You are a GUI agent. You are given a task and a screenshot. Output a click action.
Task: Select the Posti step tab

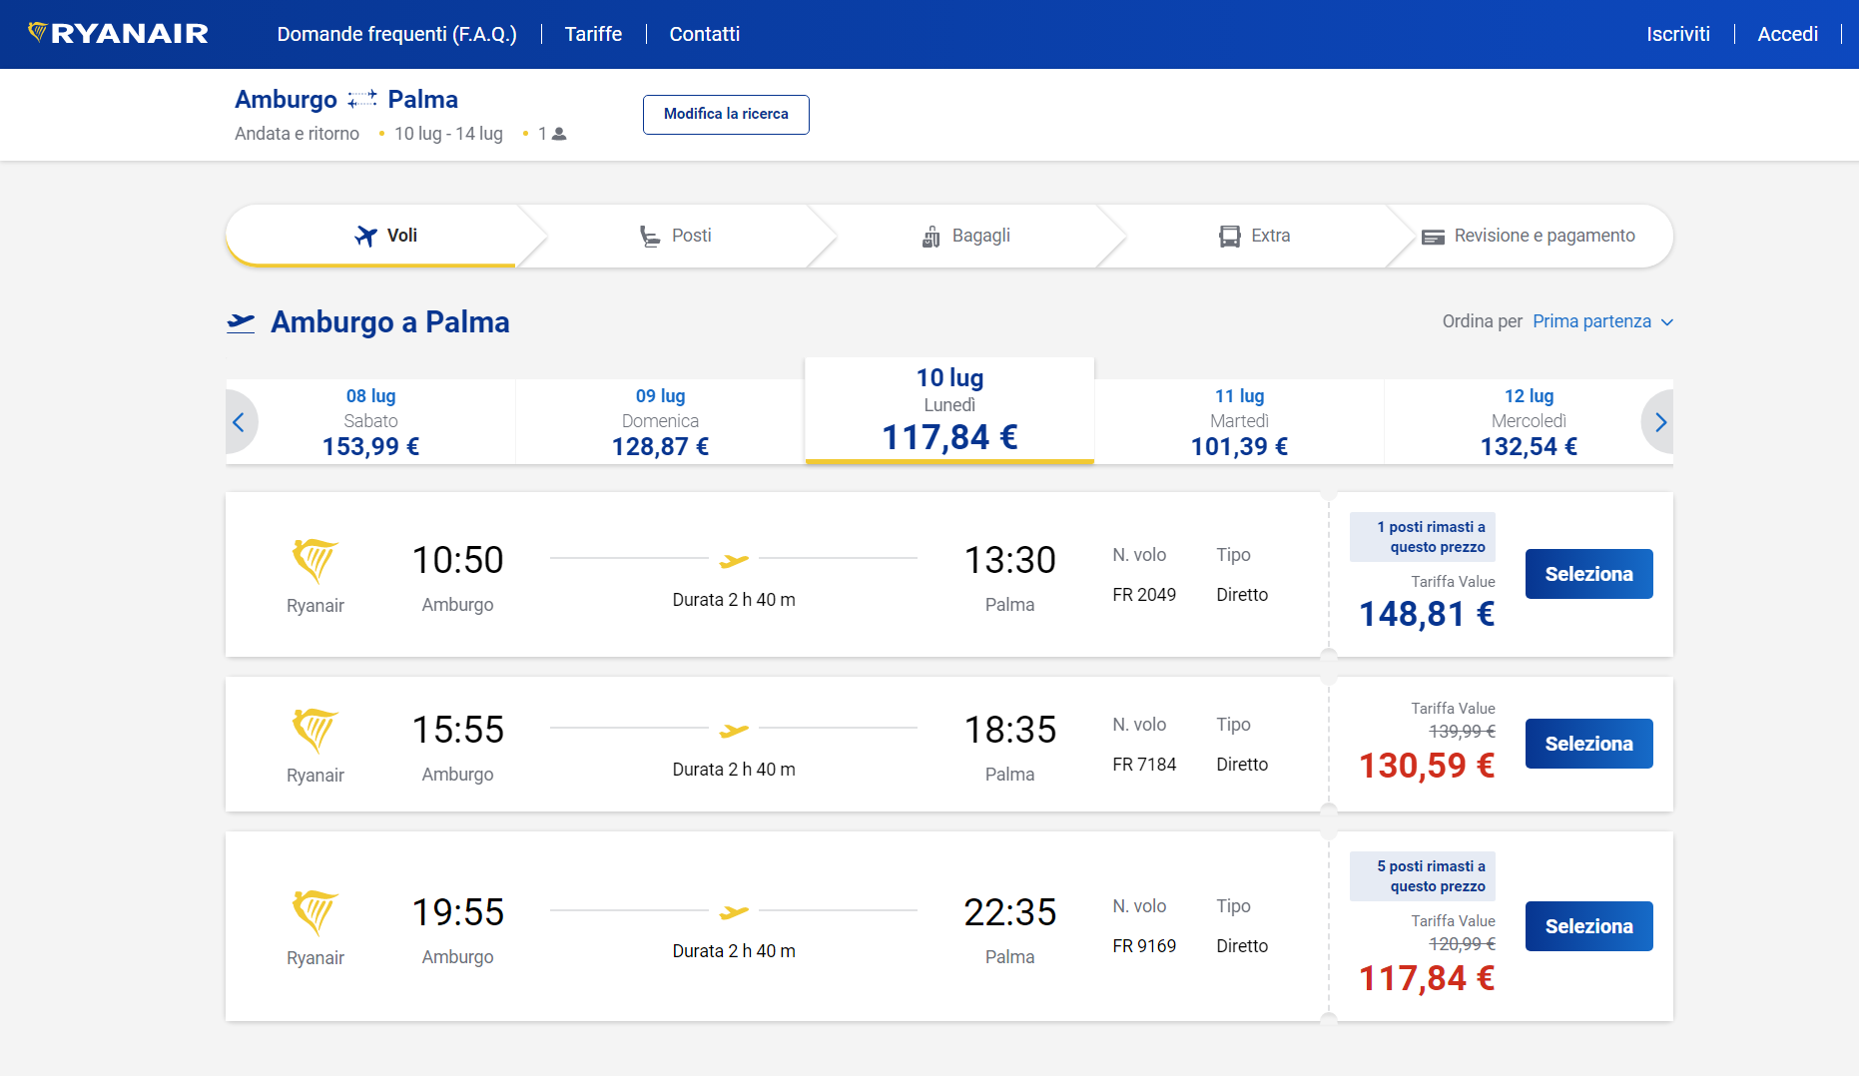675,236
